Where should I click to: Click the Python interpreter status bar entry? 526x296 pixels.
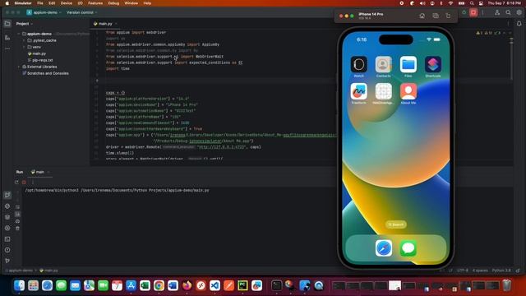coord(501,271)
